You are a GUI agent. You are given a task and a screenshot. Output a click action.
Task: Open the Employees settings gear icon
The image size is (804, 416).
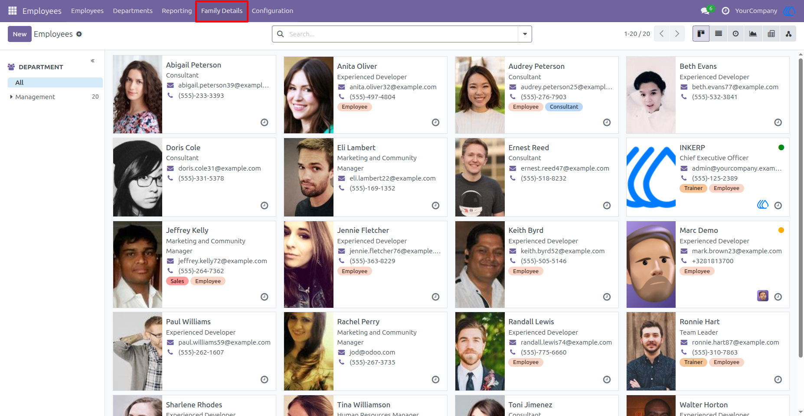(79, 34)
